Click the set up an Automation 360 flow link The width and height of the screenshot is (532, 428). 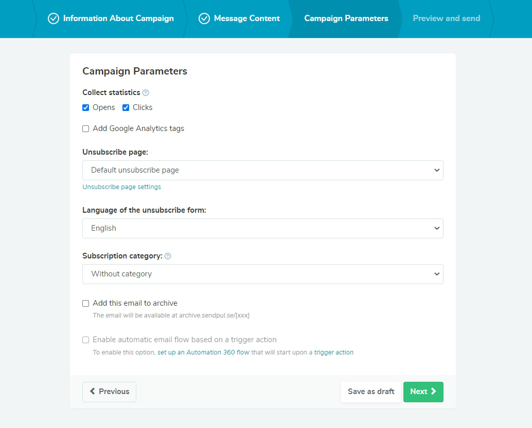click(x=203, y=352)
